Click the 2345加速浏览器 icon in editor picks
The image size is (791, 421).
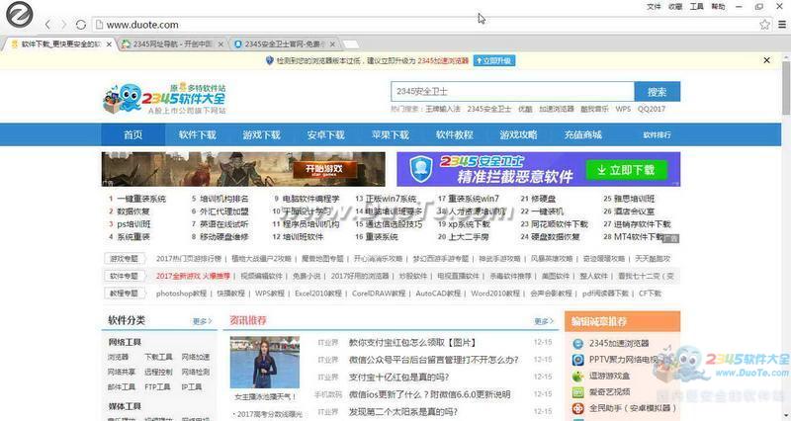coord(577,343)
